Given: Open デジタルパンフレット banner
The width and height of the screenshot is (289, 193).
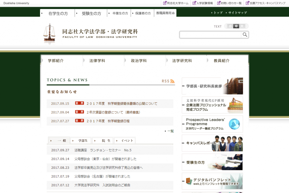Looking at the screenshot, I should (x=212, y=181).
